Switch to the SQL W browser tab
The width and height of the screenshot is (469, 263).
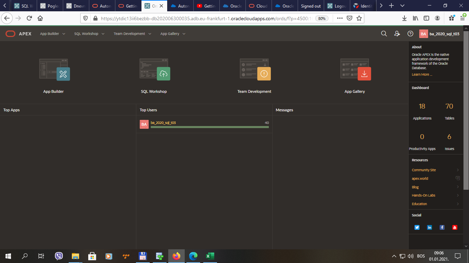tap(24, 6)
